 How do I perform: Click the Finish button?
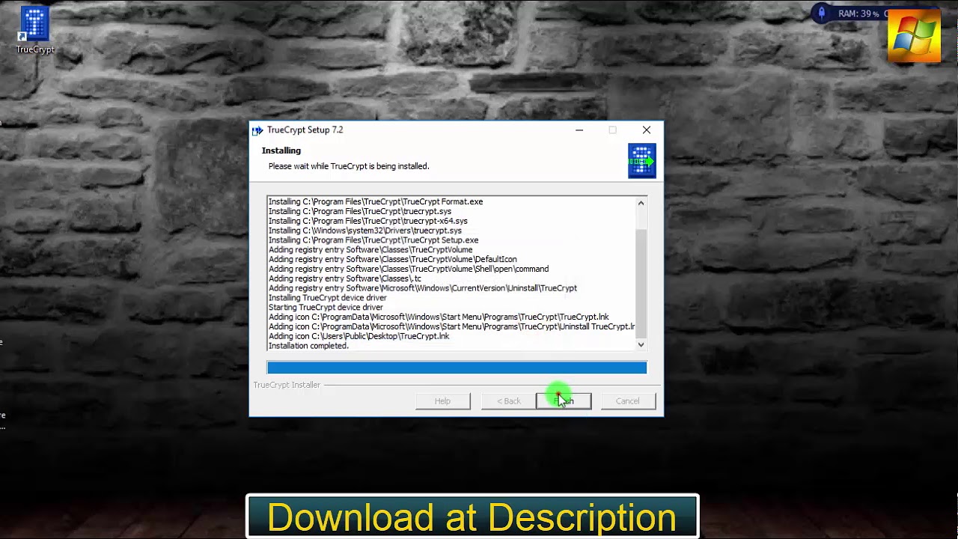coord(564,401)
